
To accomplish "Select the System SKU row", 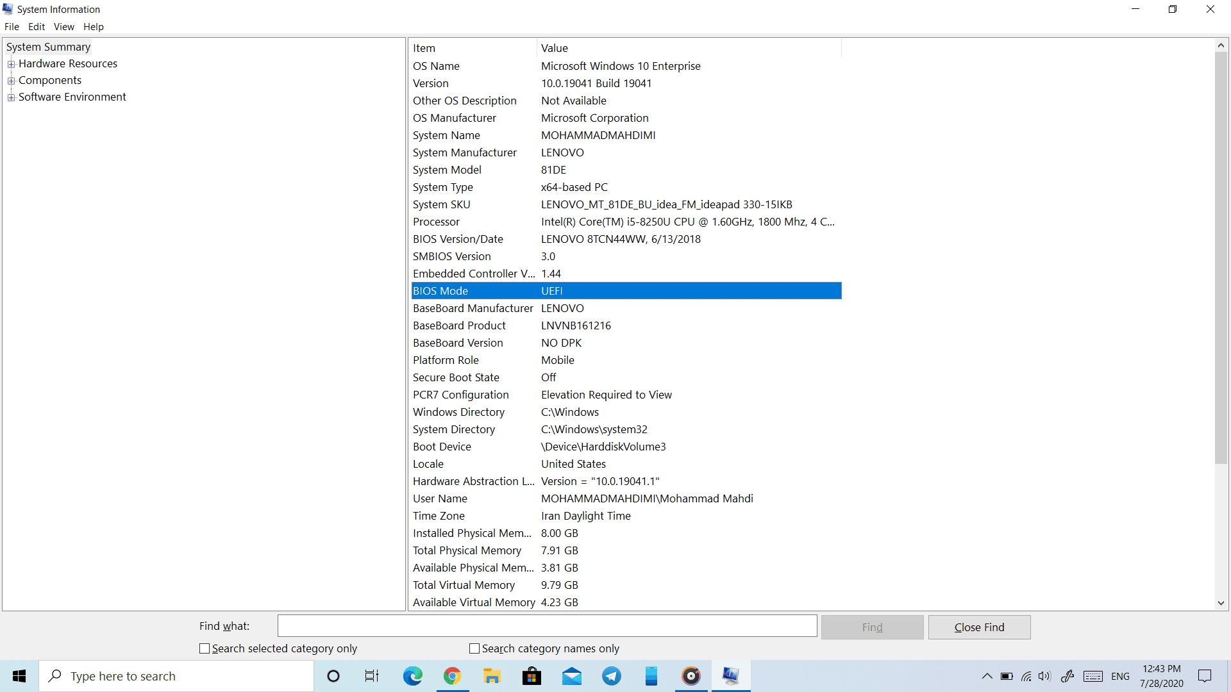I will (x=626, y=204).
